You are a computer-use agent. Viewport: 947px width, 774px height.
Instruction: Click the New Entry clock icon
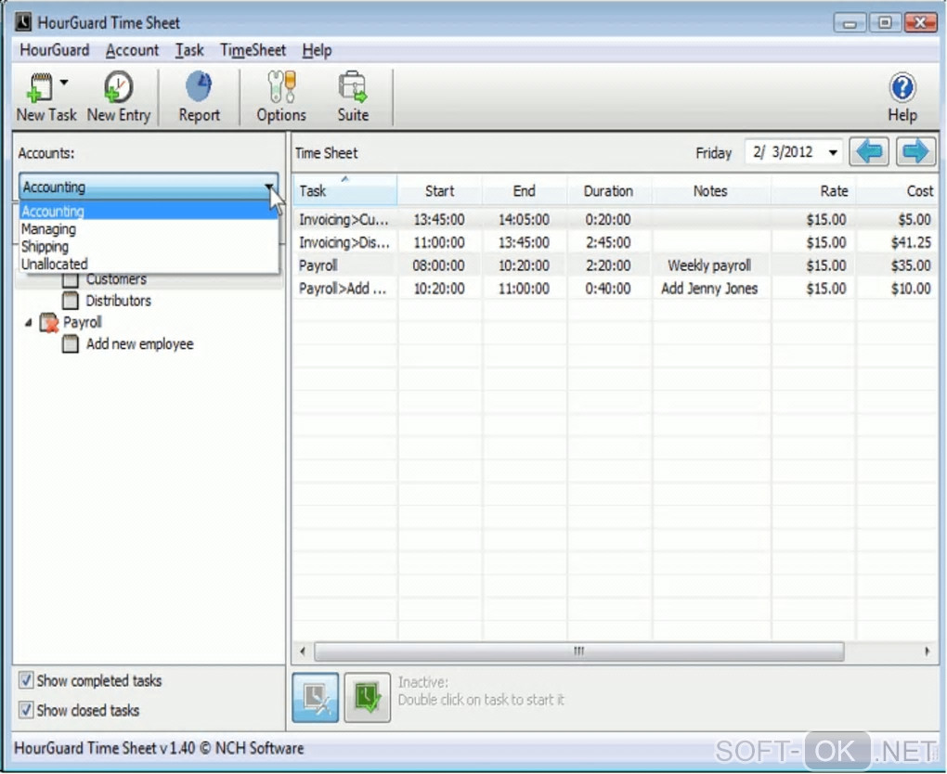pyautogui.click(x=118, y=87)
